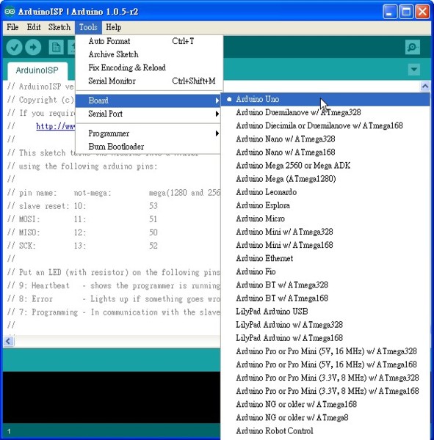Screen dimensions: 434x440
Task: Click the Upload arrow toolbar button
Action: point(33,47)
